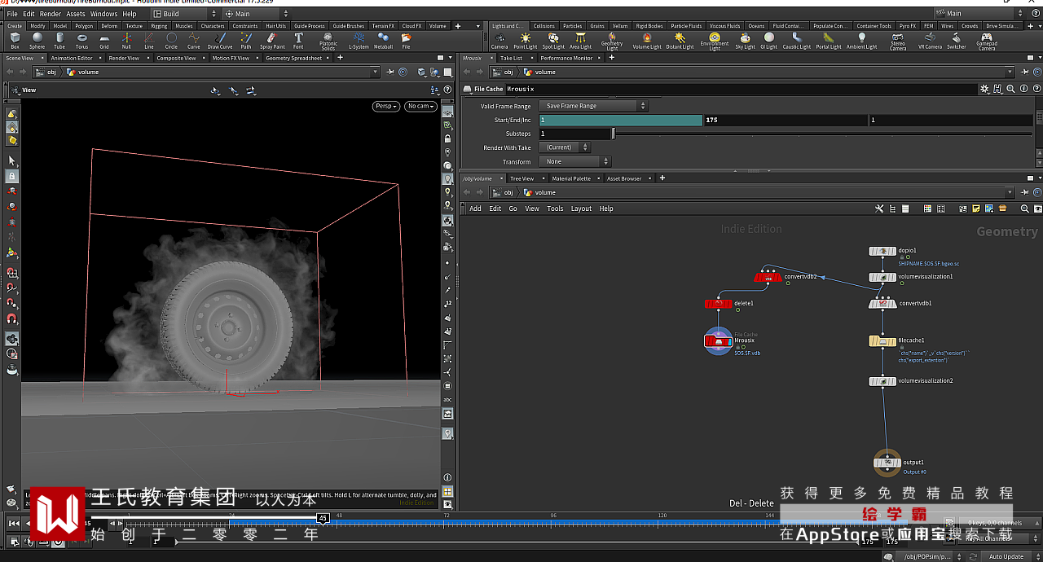Create an L-System from the shelf
The width and height of the screenshot is (1043, 562).
pyautogui.click(x=359, y=40)
